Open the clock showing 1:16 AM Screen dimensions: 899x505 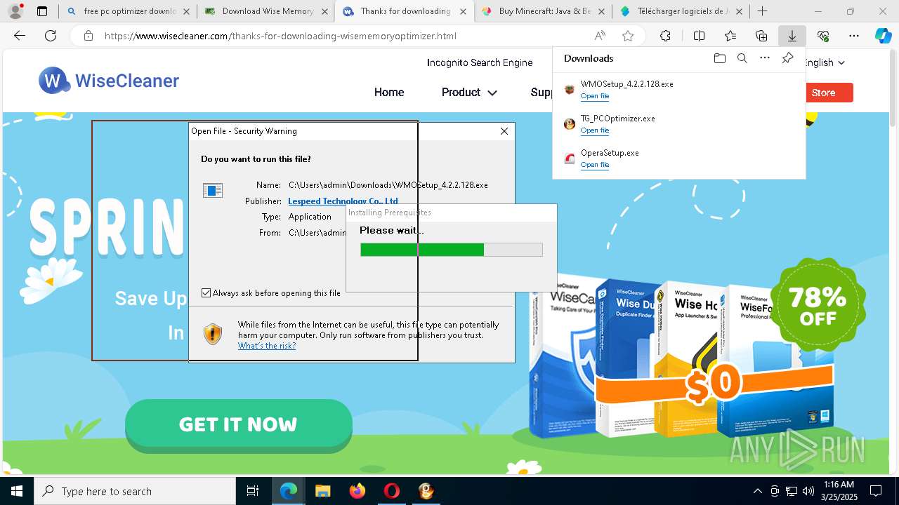click(839, 491)
